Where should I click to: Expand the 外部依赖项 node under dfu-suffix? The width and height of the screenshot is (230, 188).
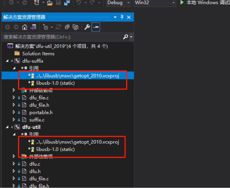(14, 90)
